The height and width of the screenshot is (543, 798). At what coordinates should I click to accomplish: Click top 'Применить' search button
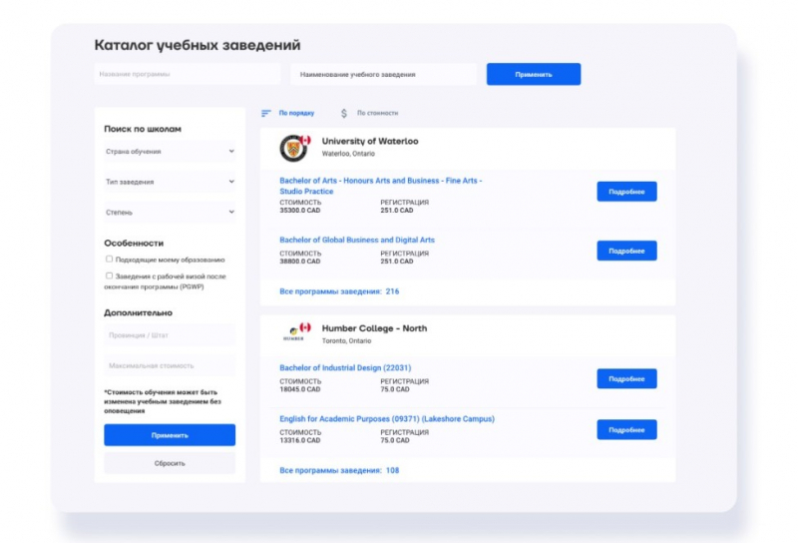pos(533,75)
